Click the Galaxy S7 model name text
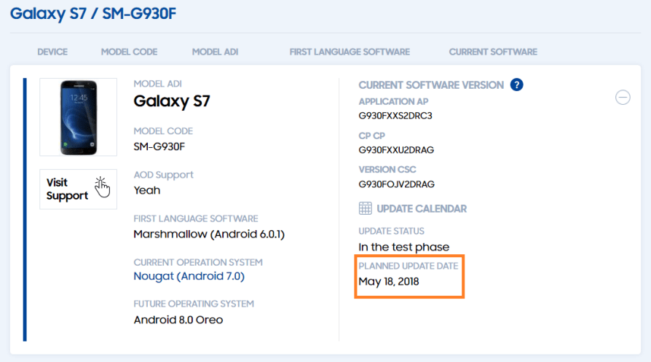 172,101
